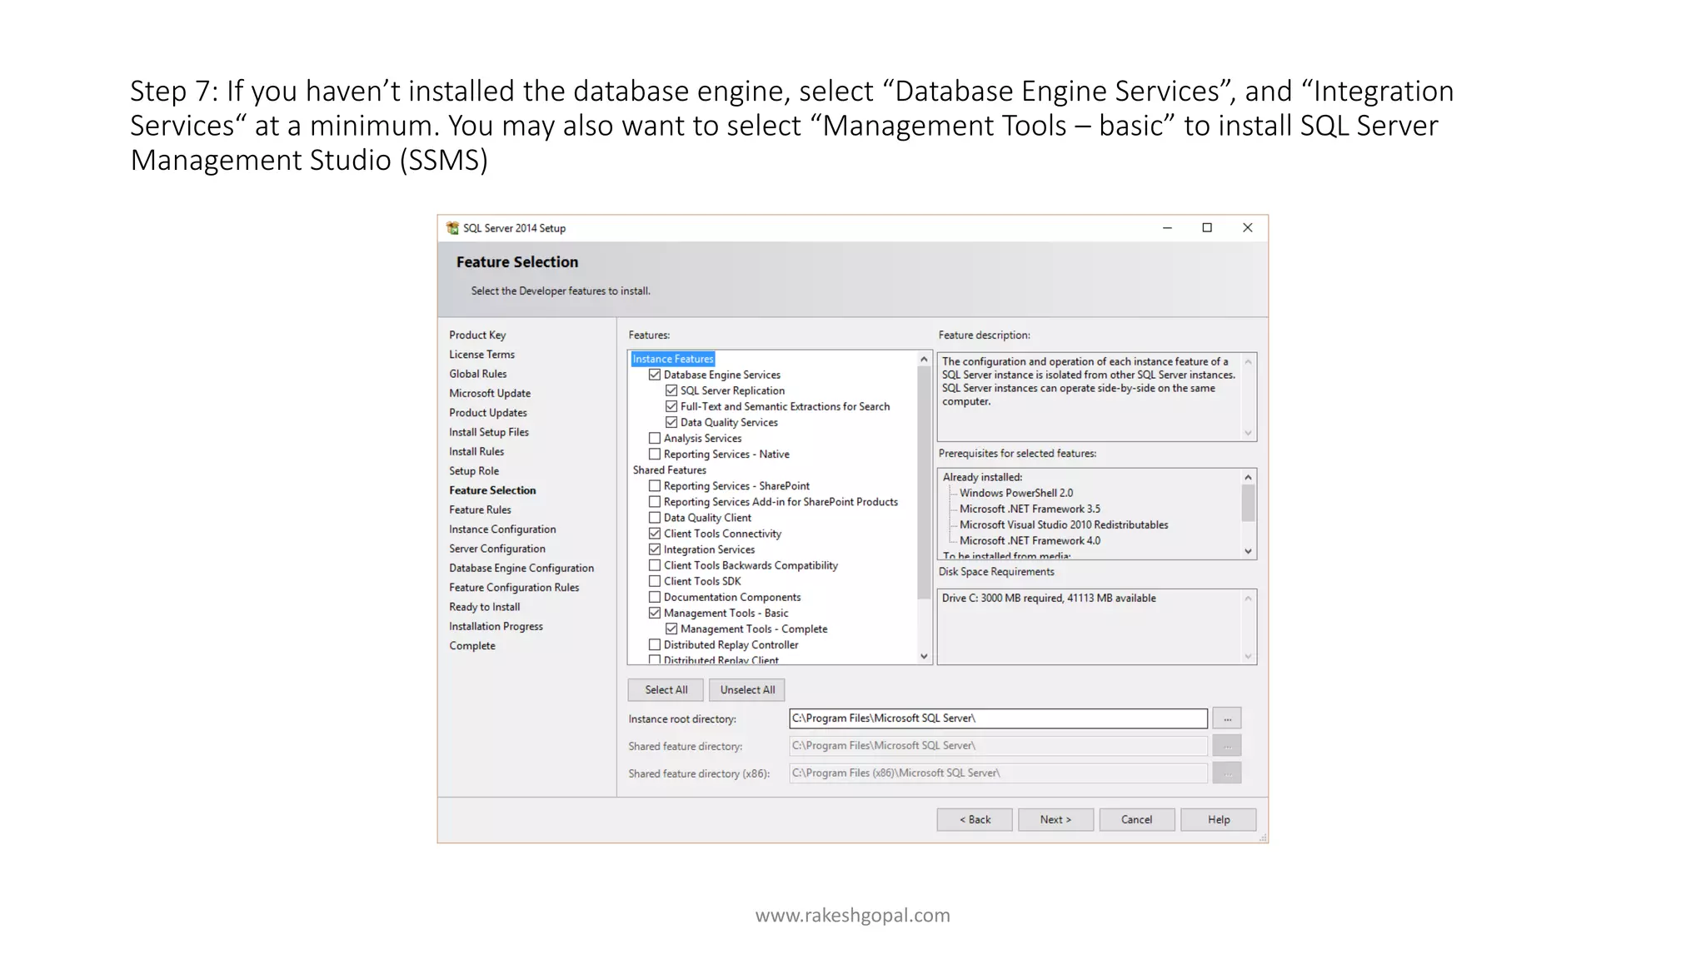Click the prerequisites list scrollbar thumb
The image size is (1706, 959).
pyautogui.click(x=1248, y=503)
